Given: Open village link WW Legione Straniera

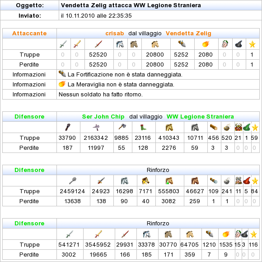Looking at the screenshot, I should [200, 116].
